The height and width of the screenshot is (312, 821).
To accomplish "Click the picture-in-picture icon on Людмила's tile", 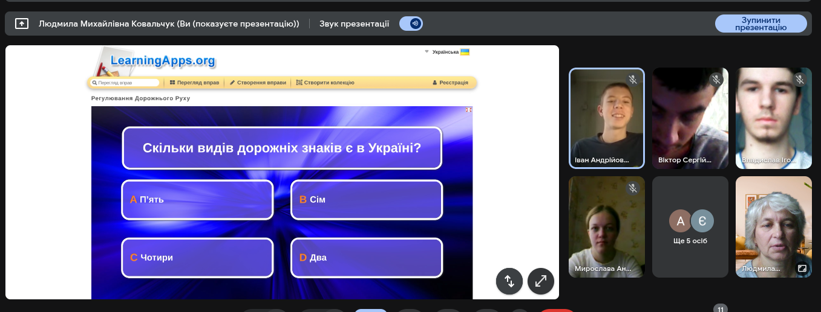I will coord(802,269).
